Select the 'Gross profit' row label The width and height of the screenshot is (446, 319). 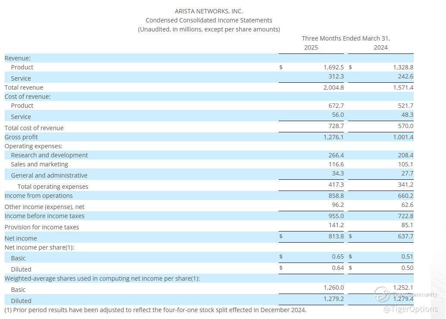[21, 137]
